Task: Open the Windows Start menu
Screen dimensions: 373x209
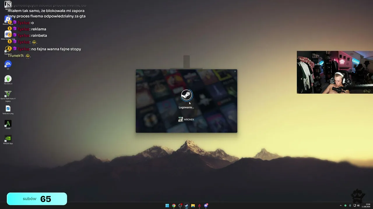Action: (167, 206)
